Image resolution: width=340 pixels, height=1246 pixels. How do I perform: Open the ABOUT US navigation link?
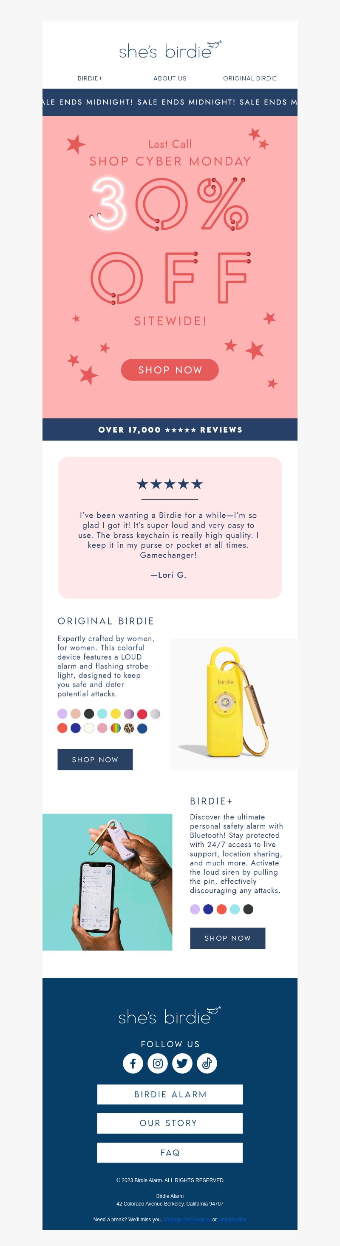[170, 78]
